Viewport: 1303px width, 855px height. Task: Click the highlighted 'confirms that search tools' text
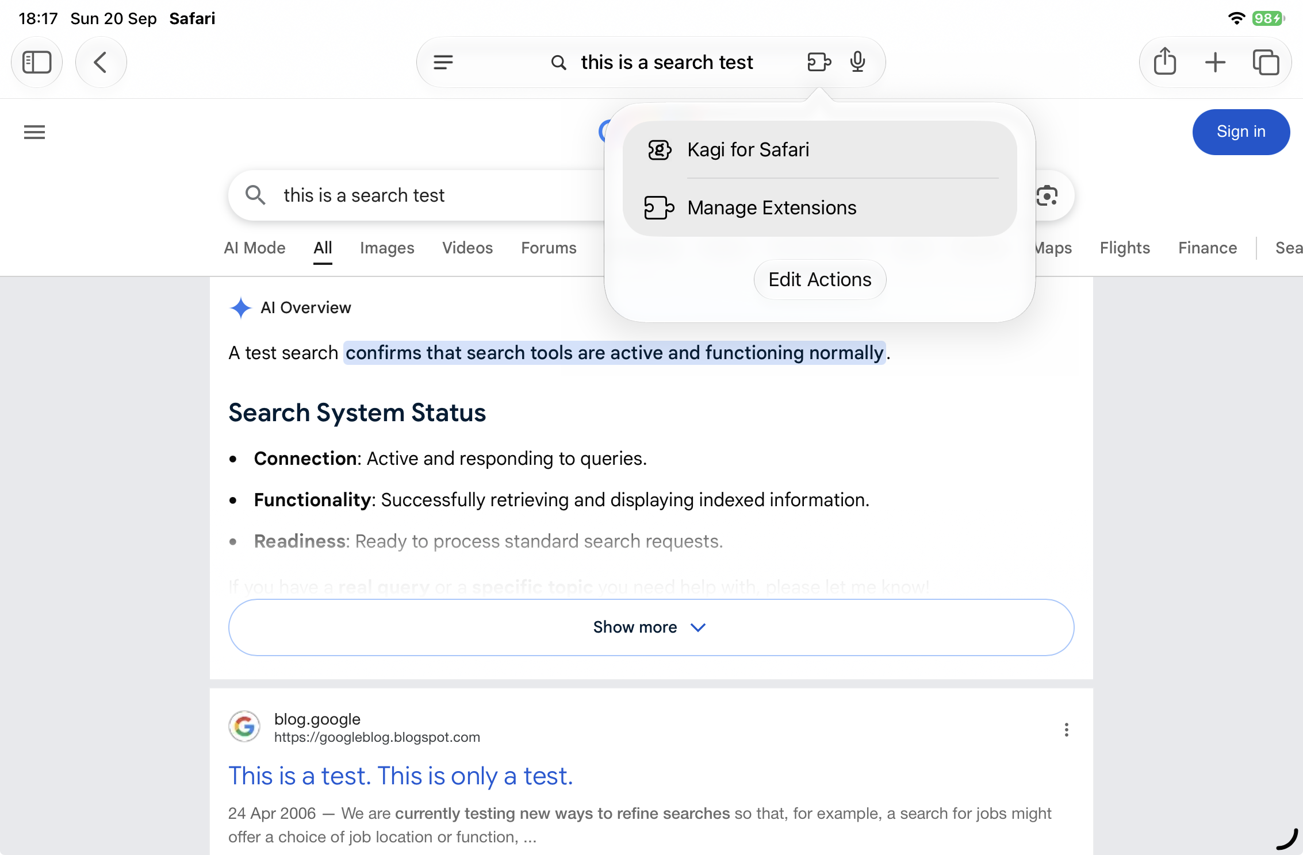(x=614, y=353)
